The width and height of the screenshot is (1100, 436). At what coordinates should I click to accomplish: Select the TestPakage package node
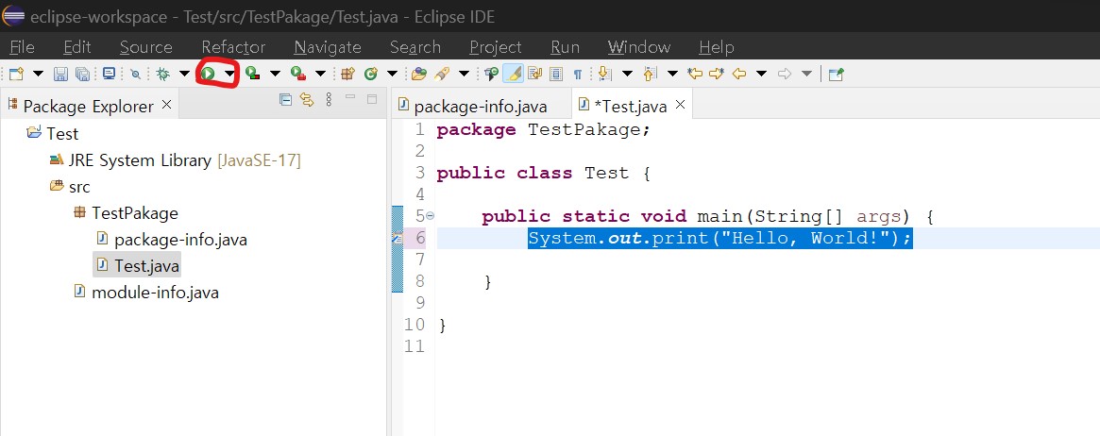point(135,213)
